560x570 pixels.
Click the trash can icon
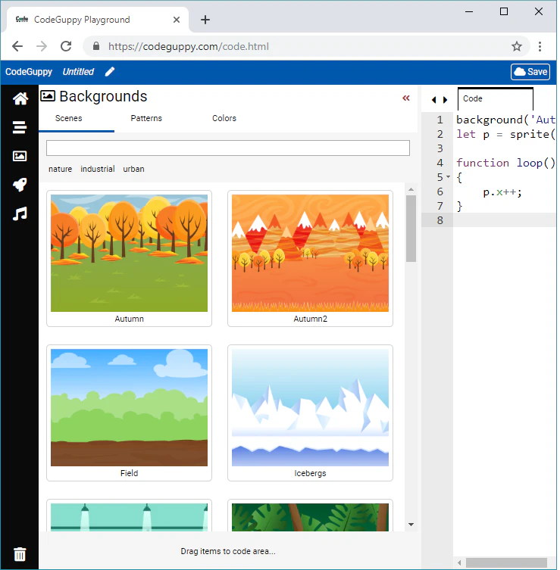pos(20,554)
